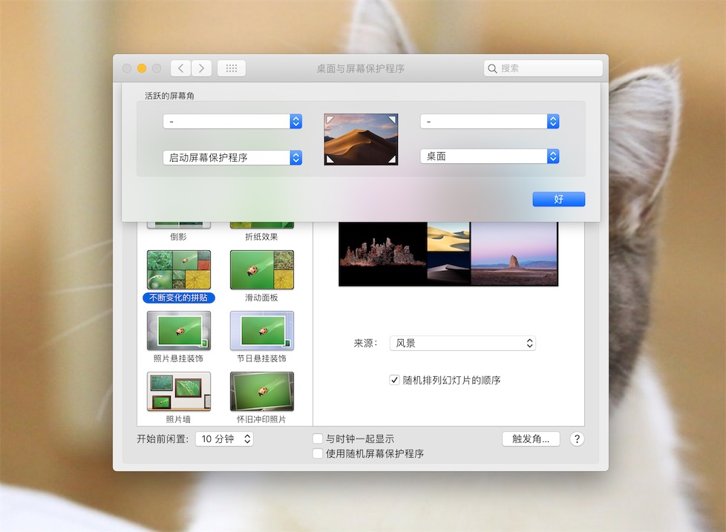Select the 节日悬挂装饰 screen saver thumbnail

pos(262,330)
